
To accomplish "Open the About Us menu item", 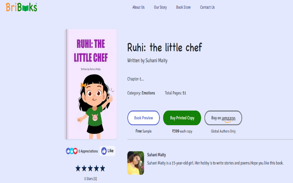I will (139, 7).
